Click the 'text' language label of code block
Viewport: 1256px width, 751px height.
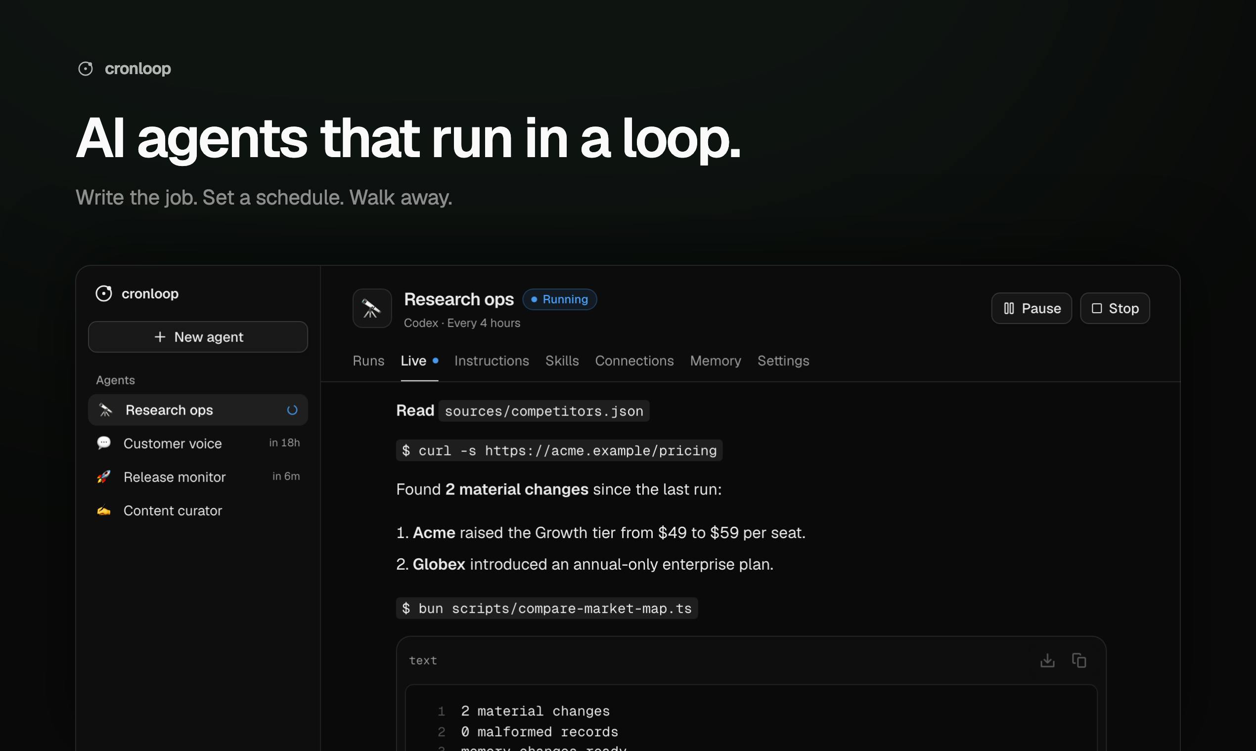click(x=423, y=661)
